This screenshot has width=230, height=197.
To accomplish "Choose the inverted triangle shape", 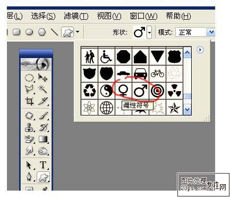I will 157,56.
